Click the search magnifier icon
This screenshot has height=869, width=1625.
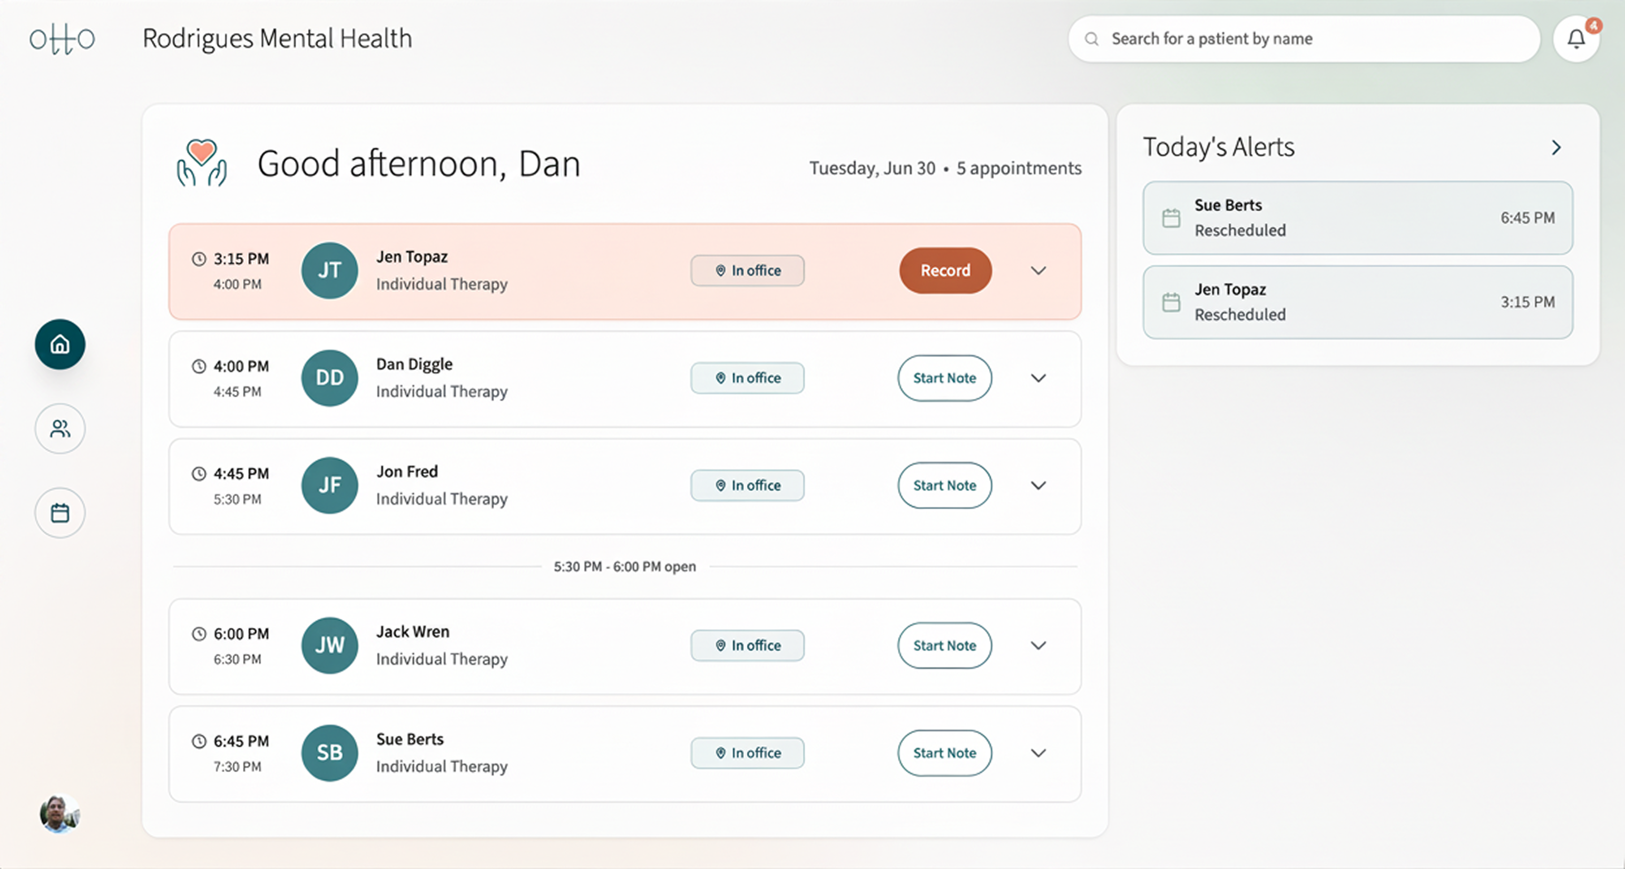(x=1091, y=39)
